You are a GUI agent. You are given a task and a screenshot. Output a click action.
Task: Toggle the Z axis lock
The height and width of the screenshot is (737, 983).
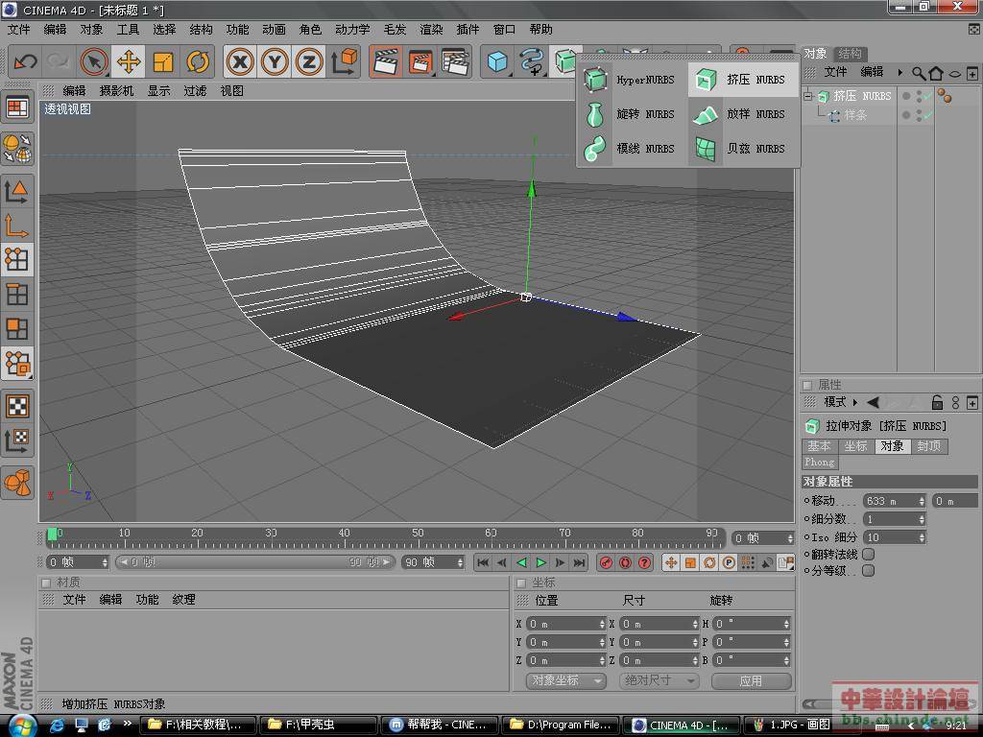click(x=309, y=62)
